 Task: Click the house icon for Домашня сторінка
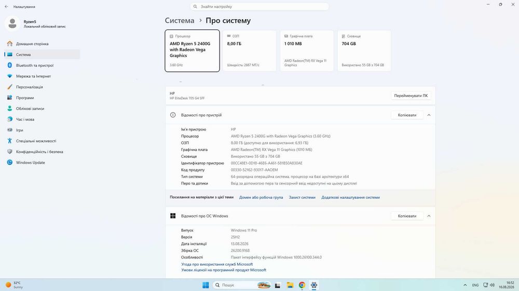(x=9, y=43)
